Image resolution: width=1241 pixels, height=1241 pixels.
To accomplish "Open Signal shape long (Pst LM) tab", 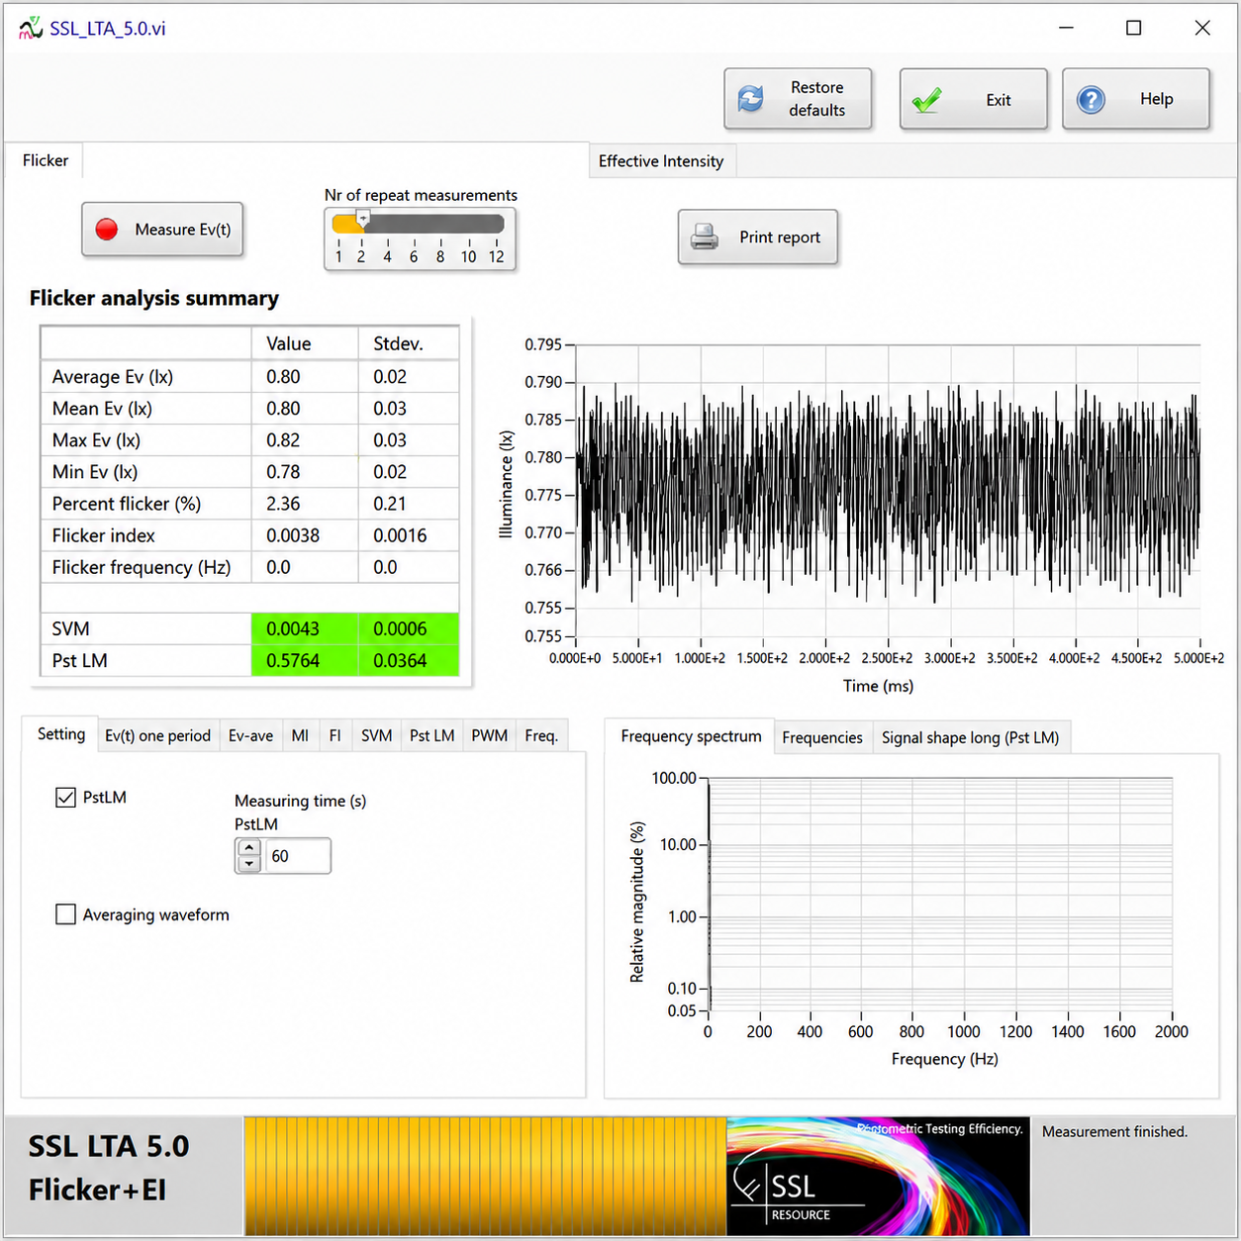I will click(x=970, y=737).
